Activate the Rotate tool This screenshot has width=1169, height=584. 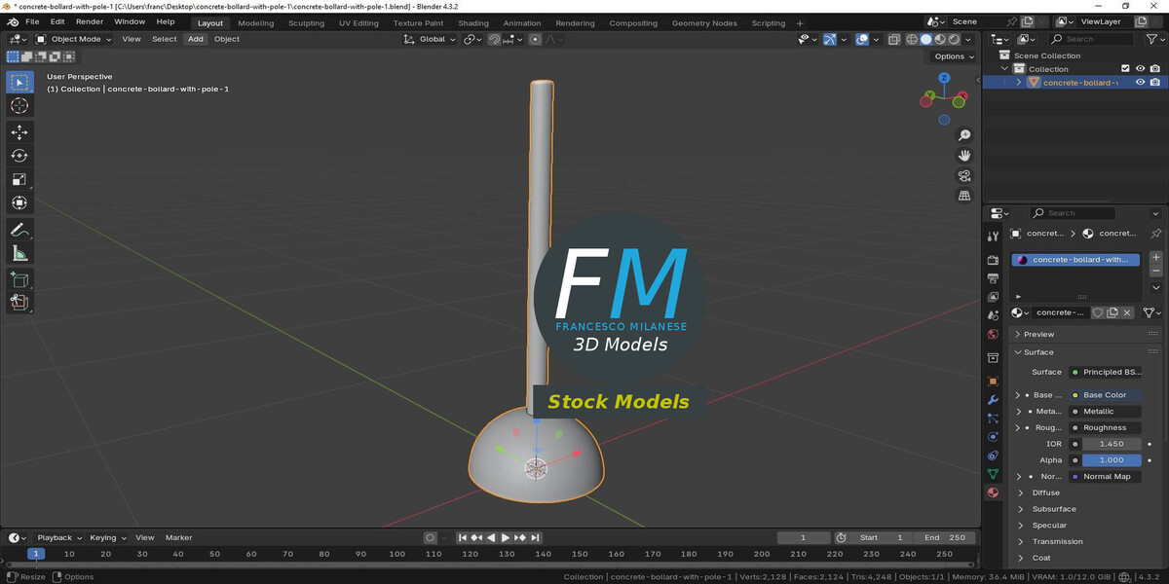[x=19, y=156]
